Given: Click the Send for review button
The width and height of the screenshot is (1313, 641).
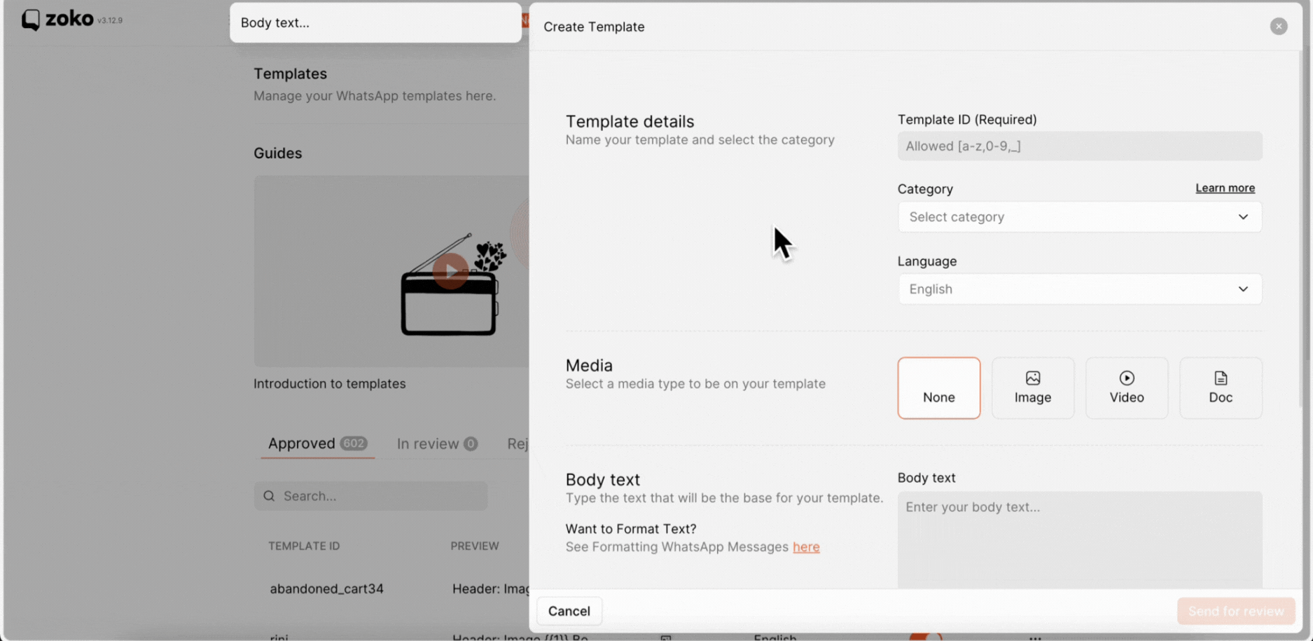Looking at the screenshot, I should coord(1235,612).
